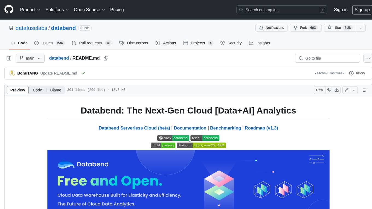Sign in to GitHub

pos(341,10)
